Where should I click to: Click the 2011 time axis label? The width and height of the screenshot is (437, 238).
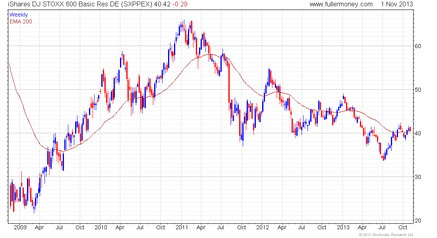pos(182,227)
